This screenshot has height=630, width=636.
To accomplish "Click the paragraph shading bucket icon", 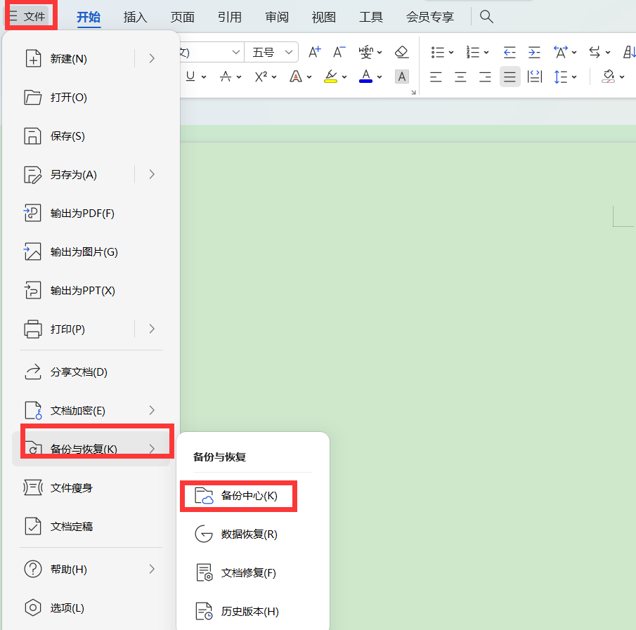I will (608, 77).
